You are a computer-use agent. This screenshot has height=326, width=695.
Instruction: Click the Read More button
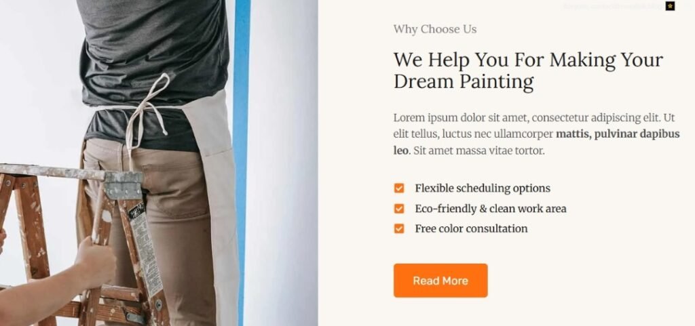440,281
